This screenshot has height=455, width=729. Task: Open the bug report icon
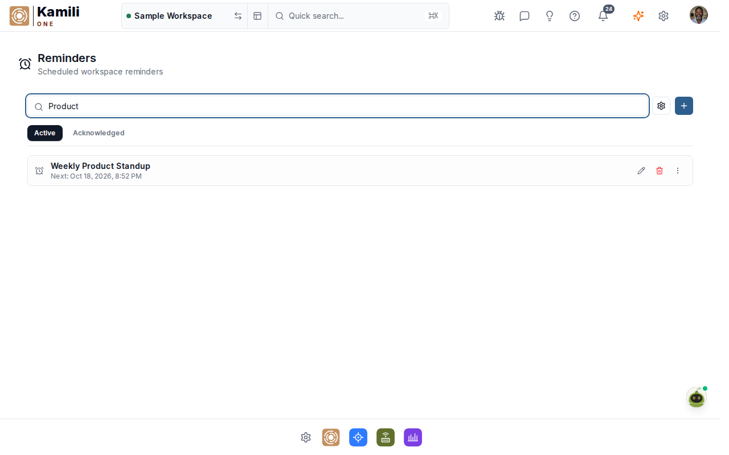(499, 16)
